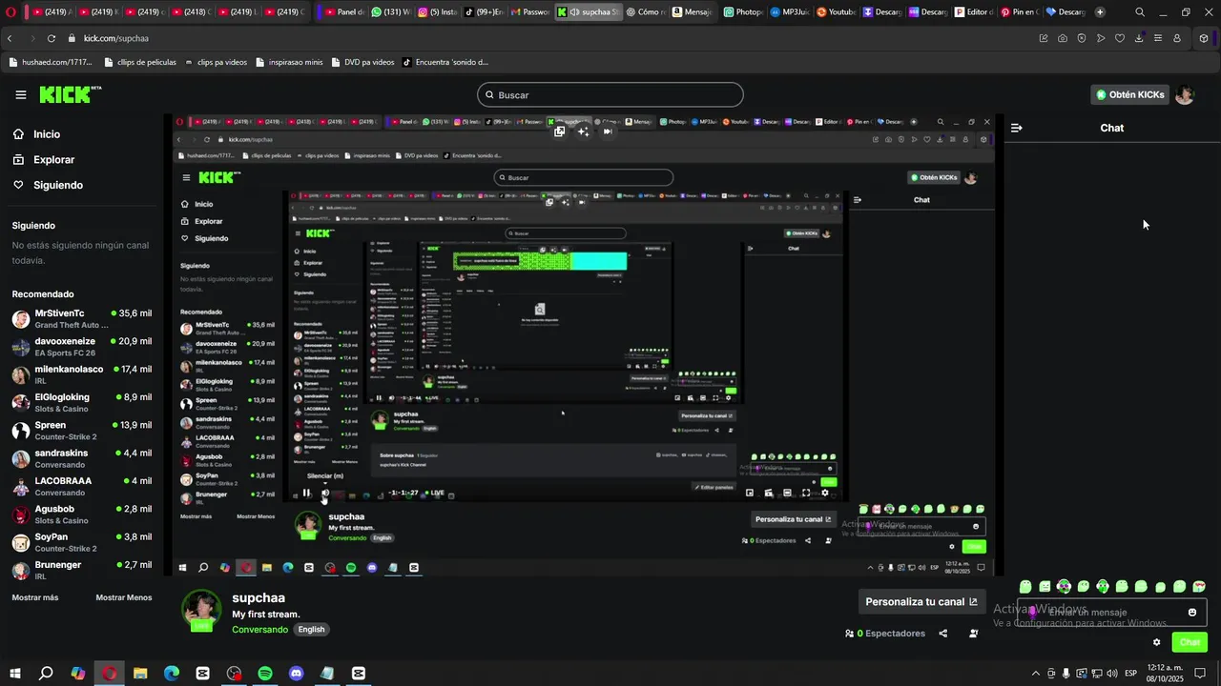This screenshot has height=686, width=1221.
Task: Click the green Chat send button
Action: 1190,642
